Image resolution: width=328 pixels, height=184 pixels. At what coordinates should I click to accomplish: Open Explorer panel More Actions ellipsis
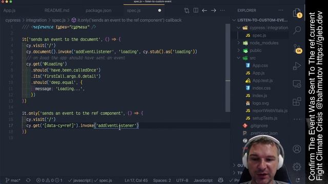[281, 10]
